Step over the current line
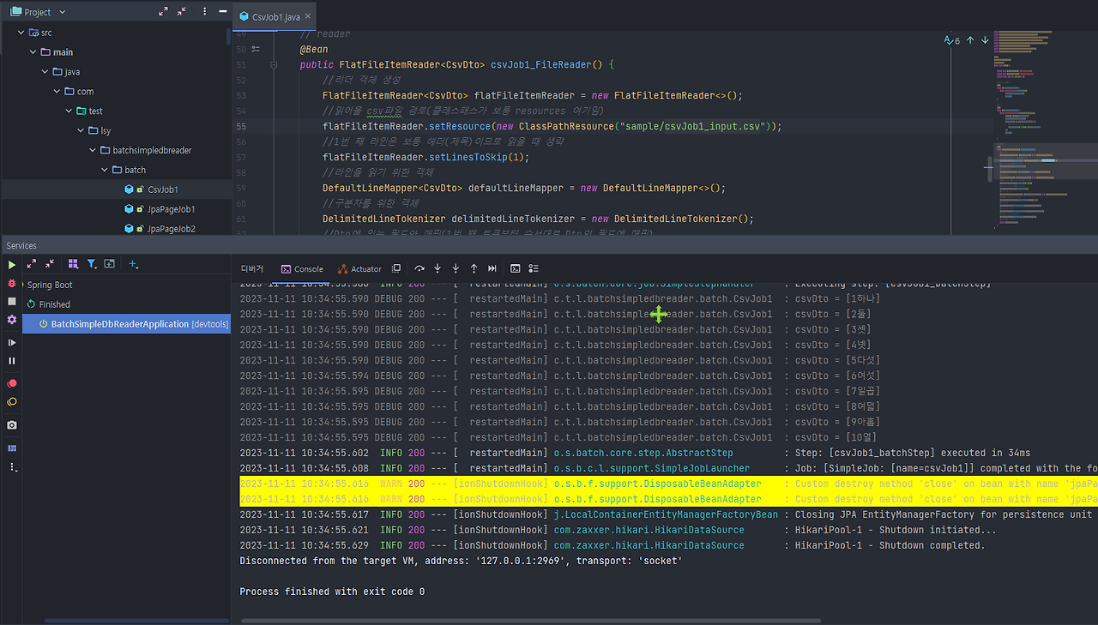Screen dimensions: 1098x625 tap(419, 268)
